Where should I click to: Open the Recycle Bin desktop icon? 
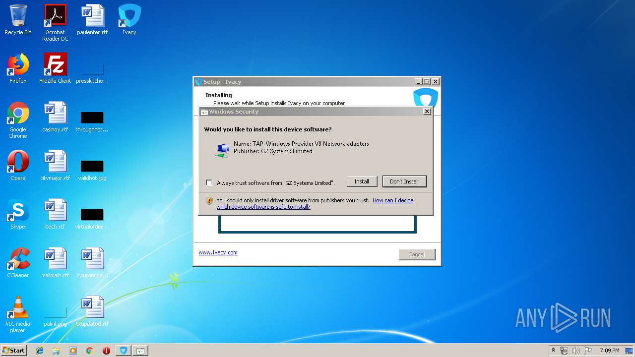pyautogui.click(x=18, y=20)
